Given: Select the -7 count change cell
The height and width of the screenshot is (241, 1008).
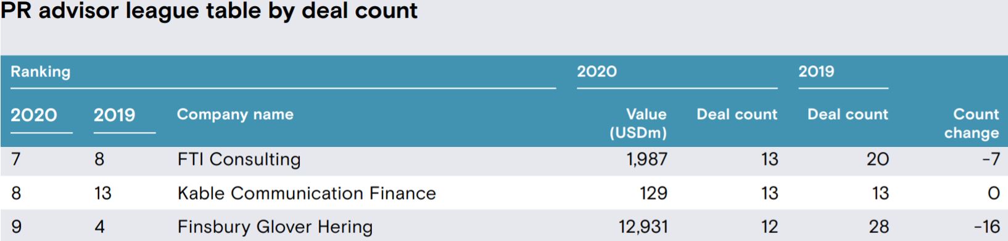Looking at the screenshot, I should (991, 160).
